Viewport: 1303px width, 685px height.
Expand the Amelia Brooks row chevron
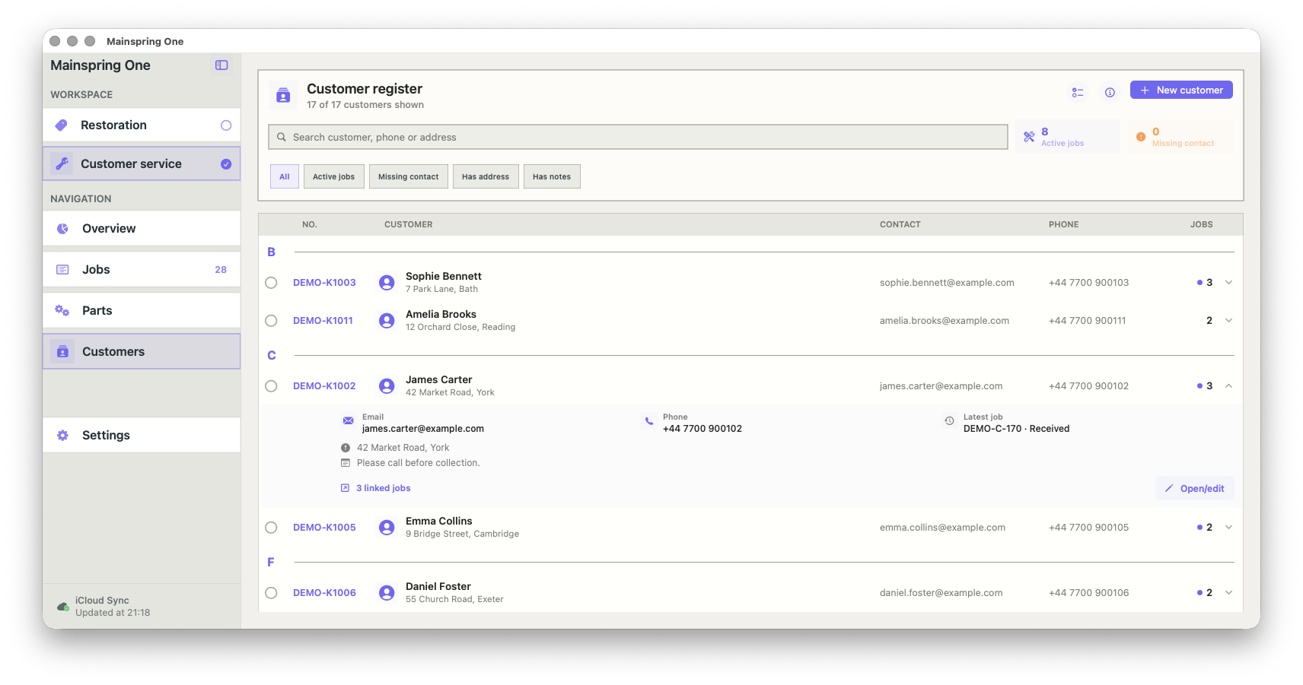coord(1228,321)
